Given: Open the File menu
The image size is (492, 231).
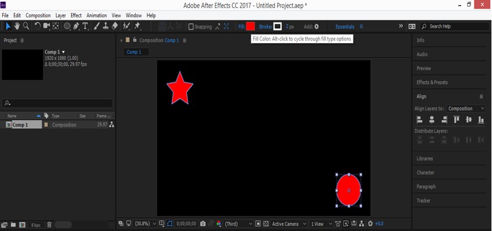Looking at the screenshot, I should tap(5, 15).
